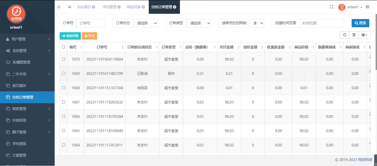This screenshot has width=377, height=166.
Task: Expand the 用户管理 sidebar menu chevron
Action: [x=49, y=39]
